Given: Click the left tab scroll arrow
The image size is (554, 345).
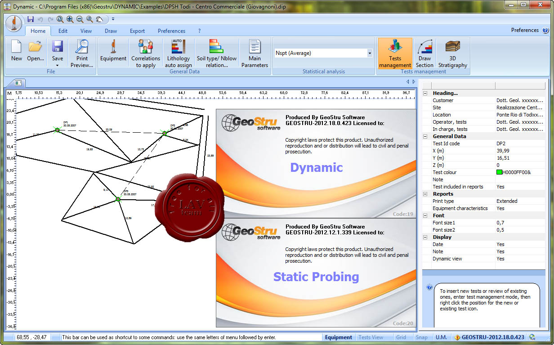Looking at the screenshot, I should tap(408, 82).
